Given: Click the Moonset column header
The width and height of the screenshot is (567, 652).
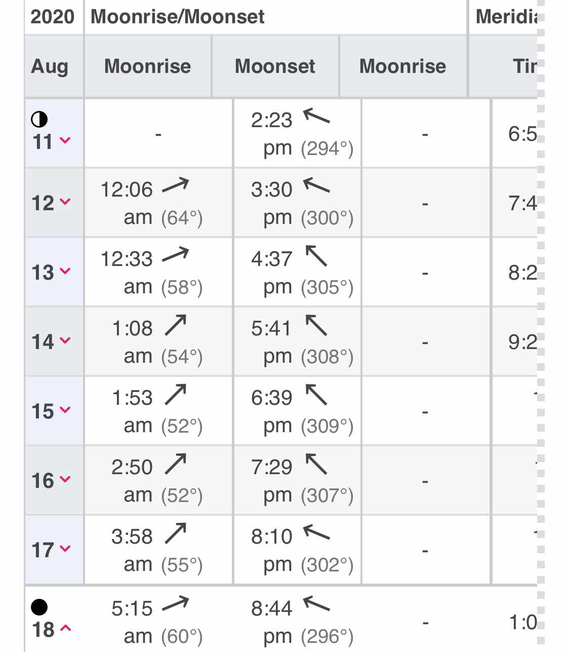Looking at the screenshot, I should pos(275,66).
